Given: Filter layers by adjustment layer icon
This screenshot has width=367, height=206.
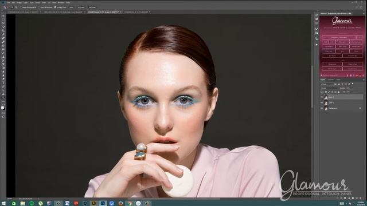Looking at the screenshot, I should (339, 84).
